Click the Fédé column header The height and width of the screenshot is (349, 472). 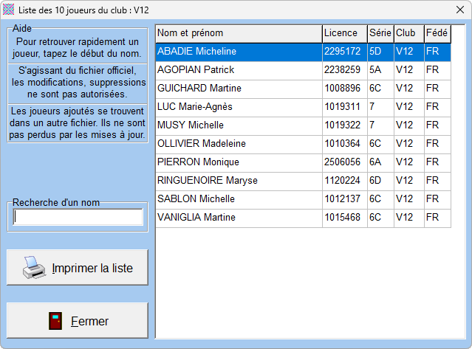[437, 33]
